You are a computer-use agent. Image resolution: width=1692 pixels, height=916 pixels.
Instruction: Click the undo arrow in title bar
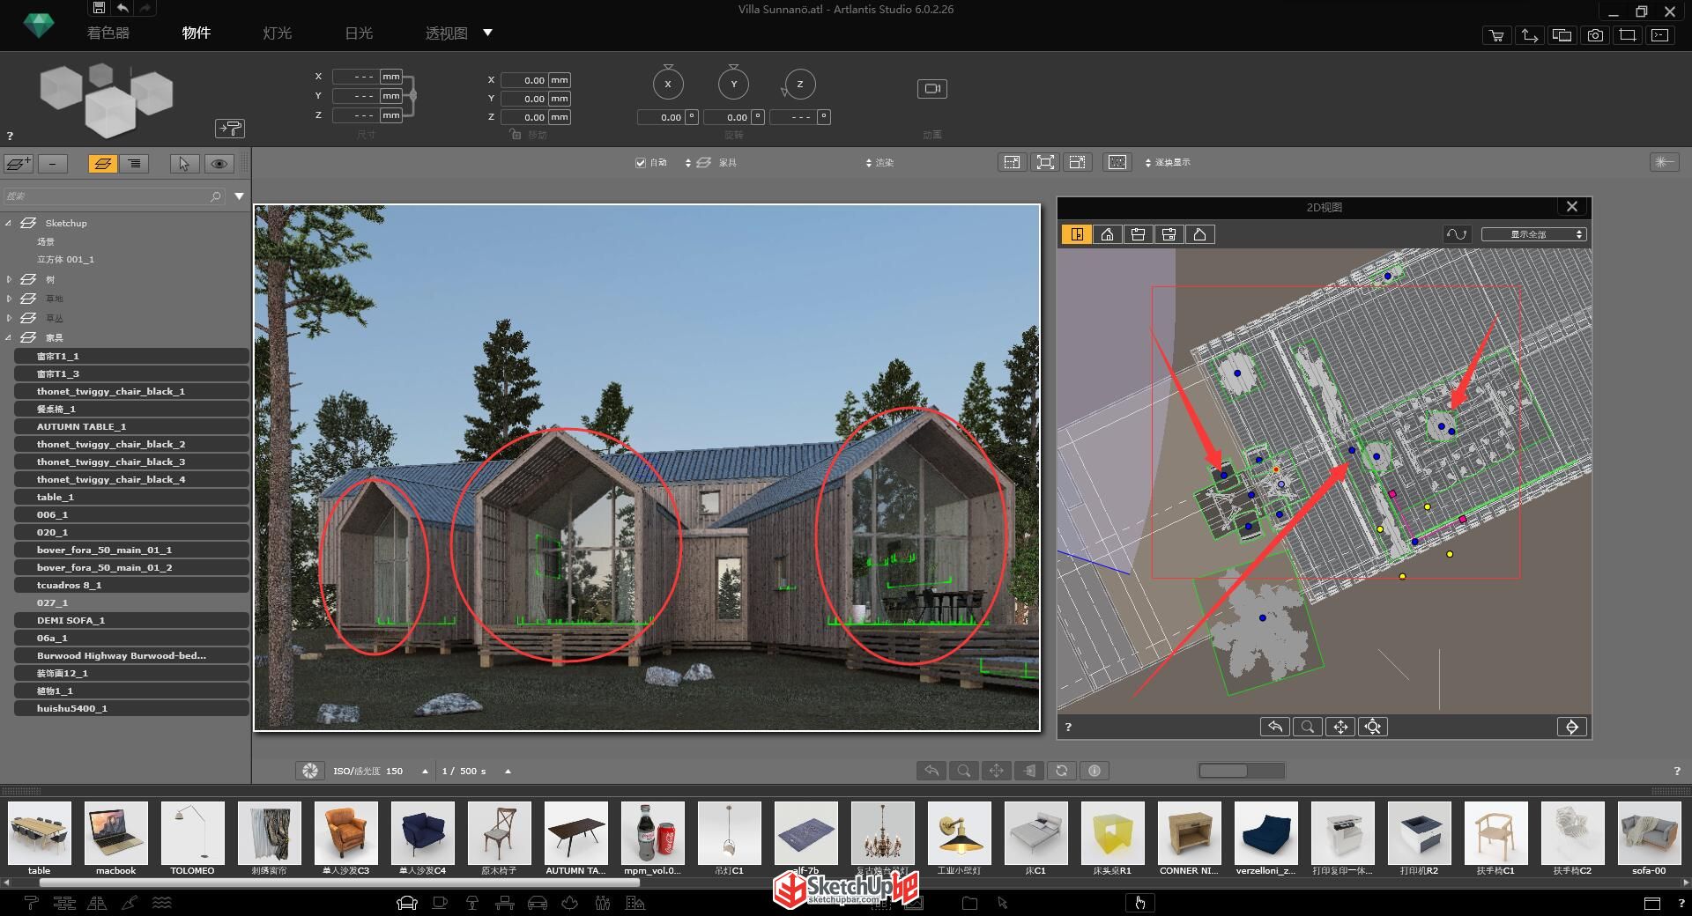(122, 8)
